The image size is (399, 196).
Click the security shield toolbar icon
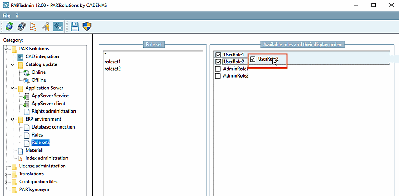click(87, 26)
